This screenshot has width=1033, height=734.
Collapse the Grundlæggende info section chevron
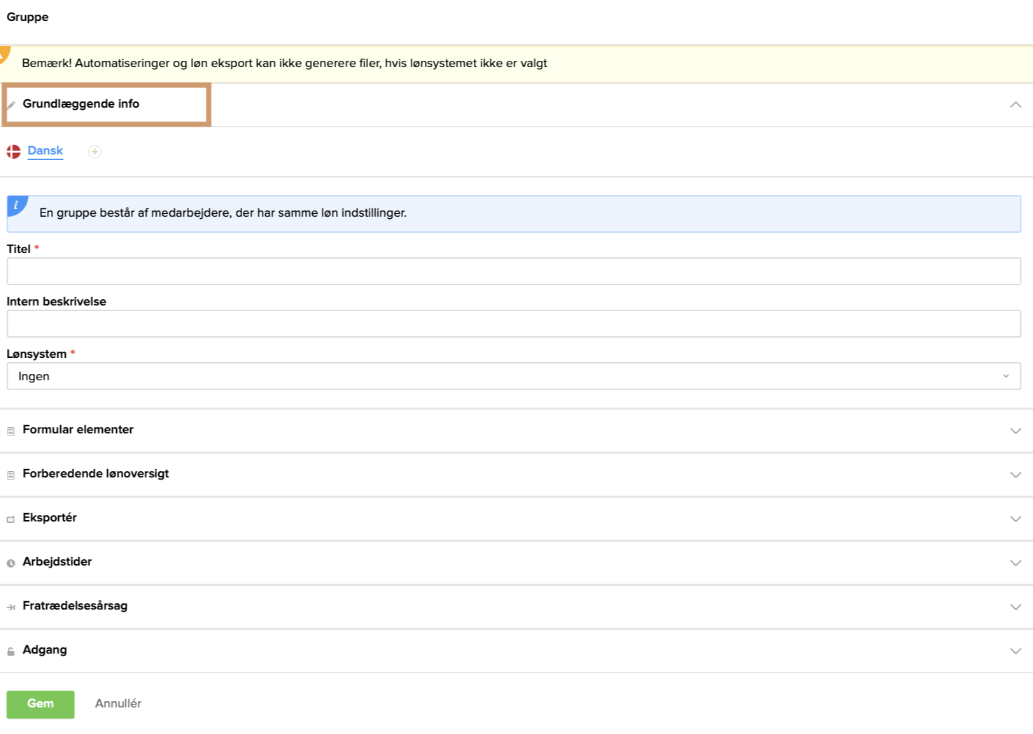[x=1016, y=105]
